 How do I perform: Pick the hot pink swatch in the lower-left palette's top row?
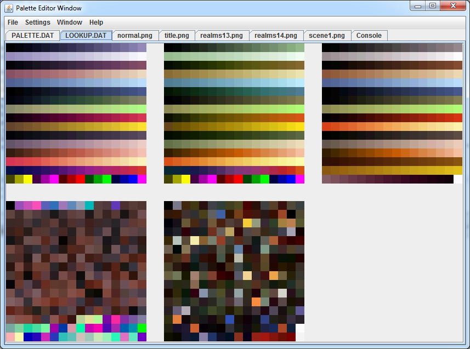[x=37, y=205]
